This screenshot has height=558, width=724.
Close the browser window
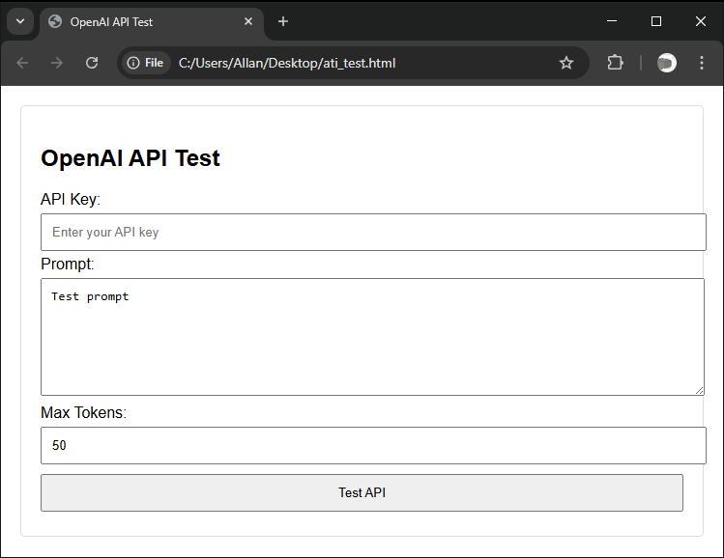click(x=701, y=21)
